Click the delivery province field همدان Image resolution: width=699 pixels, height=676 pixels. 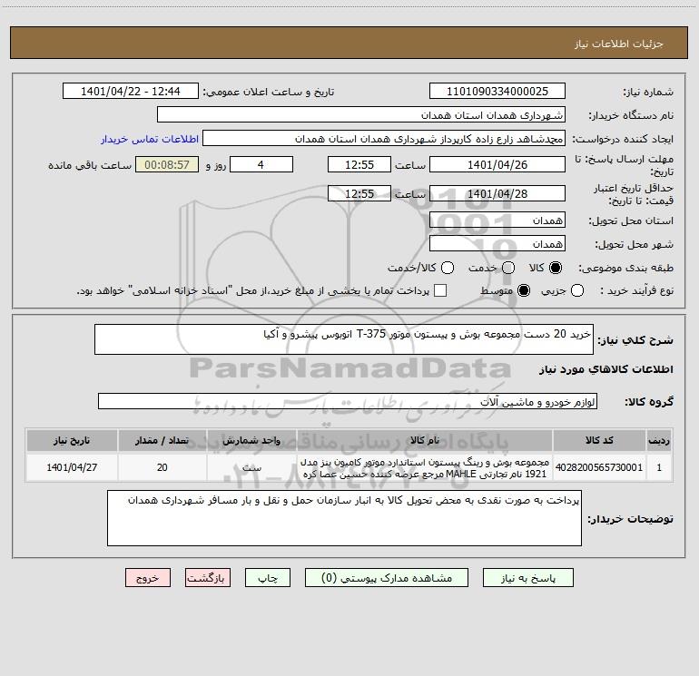(497, 220)
